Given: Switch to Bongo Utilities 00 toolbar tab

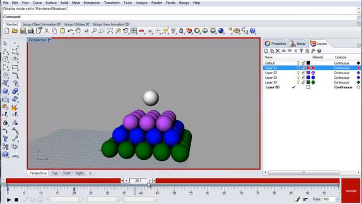Looking at the screenshot, I should point(77,24).
